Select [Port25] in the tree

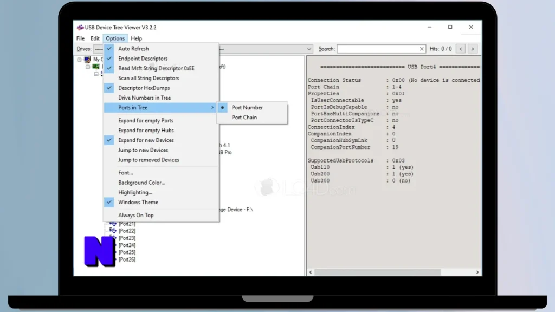(127, 252)
